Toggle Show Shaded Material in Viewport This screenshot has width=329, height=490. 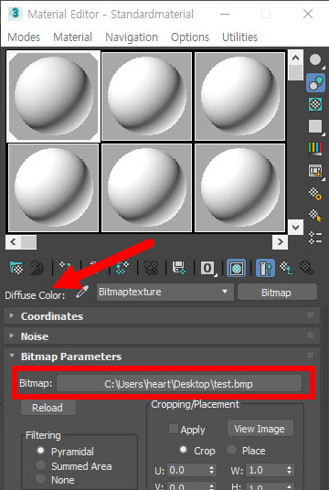(x=236, y=268)
